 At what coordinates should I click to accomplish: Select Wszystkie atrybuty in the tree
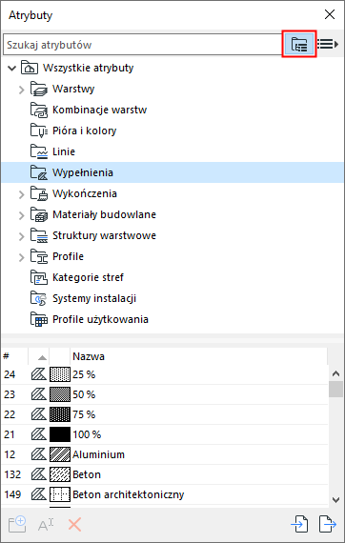(88, 68)
